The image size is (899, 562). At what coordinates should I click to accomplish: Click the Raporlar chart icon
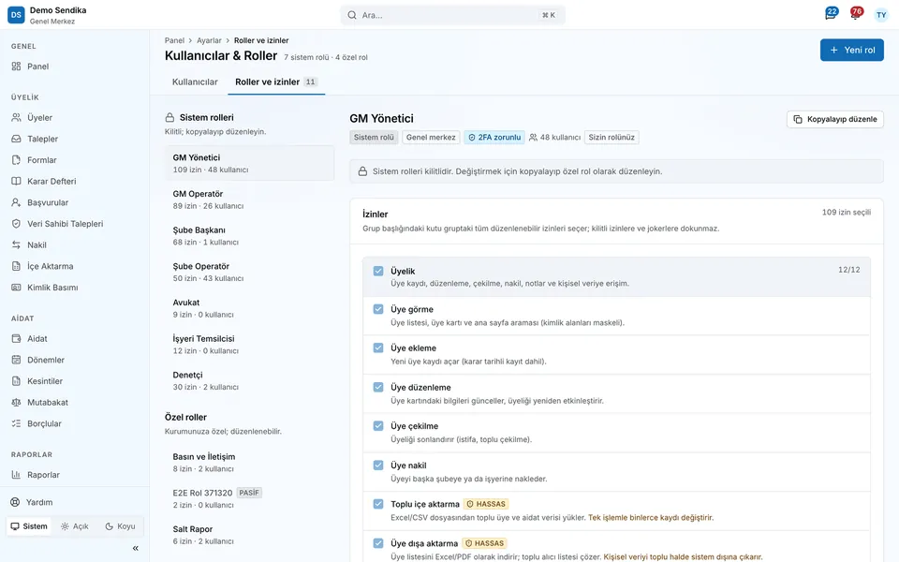coord(16,475)
